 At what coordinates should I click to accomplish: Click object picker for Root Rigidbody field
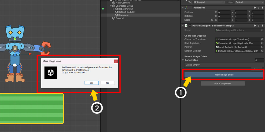262,43
